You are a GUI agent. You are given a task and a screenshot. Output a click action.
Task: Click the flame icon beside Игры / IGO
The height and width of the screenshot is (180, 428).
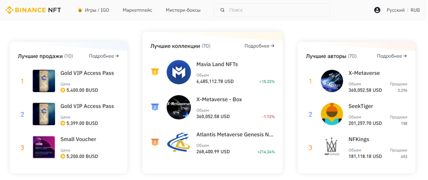point(80,10)
